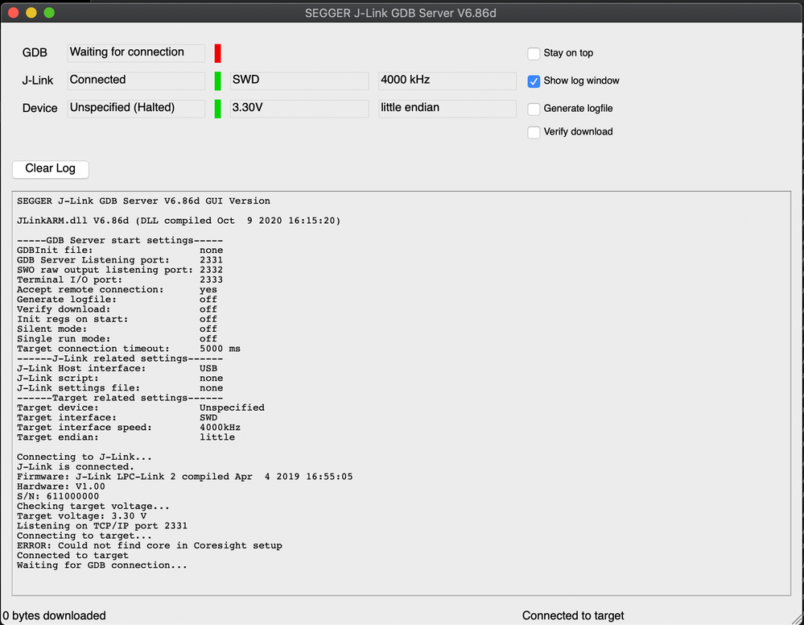Click 'Target connection timeout: 5000 ms' line
The image size is (804, 625).
(129, 349)
